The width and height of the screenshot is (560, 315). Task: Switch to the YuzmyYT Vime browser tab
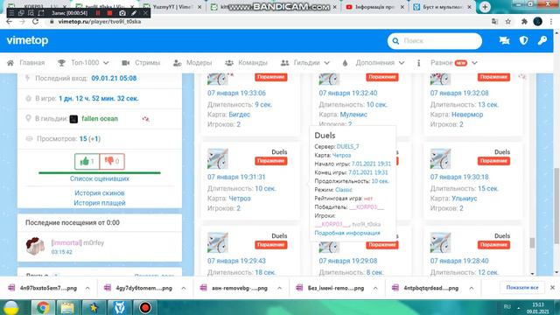pos(171,7)
